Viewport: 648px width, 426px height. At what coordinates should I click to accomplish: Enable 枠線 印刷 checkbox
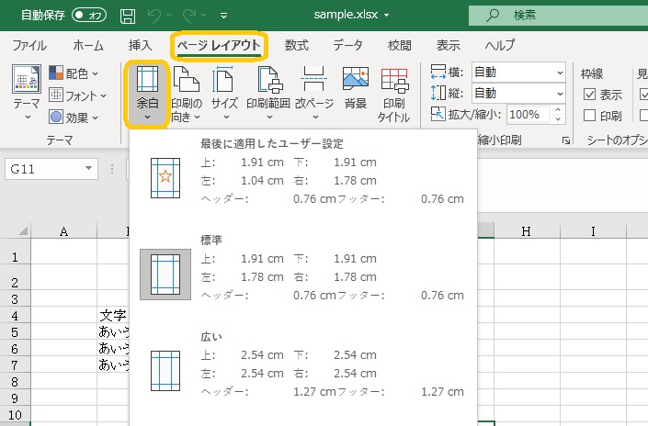coord(589,116)
